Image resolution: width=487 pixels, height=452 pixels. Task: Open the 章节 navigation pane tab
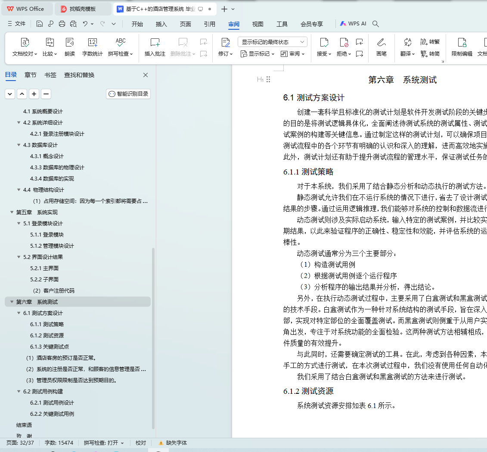31,75
